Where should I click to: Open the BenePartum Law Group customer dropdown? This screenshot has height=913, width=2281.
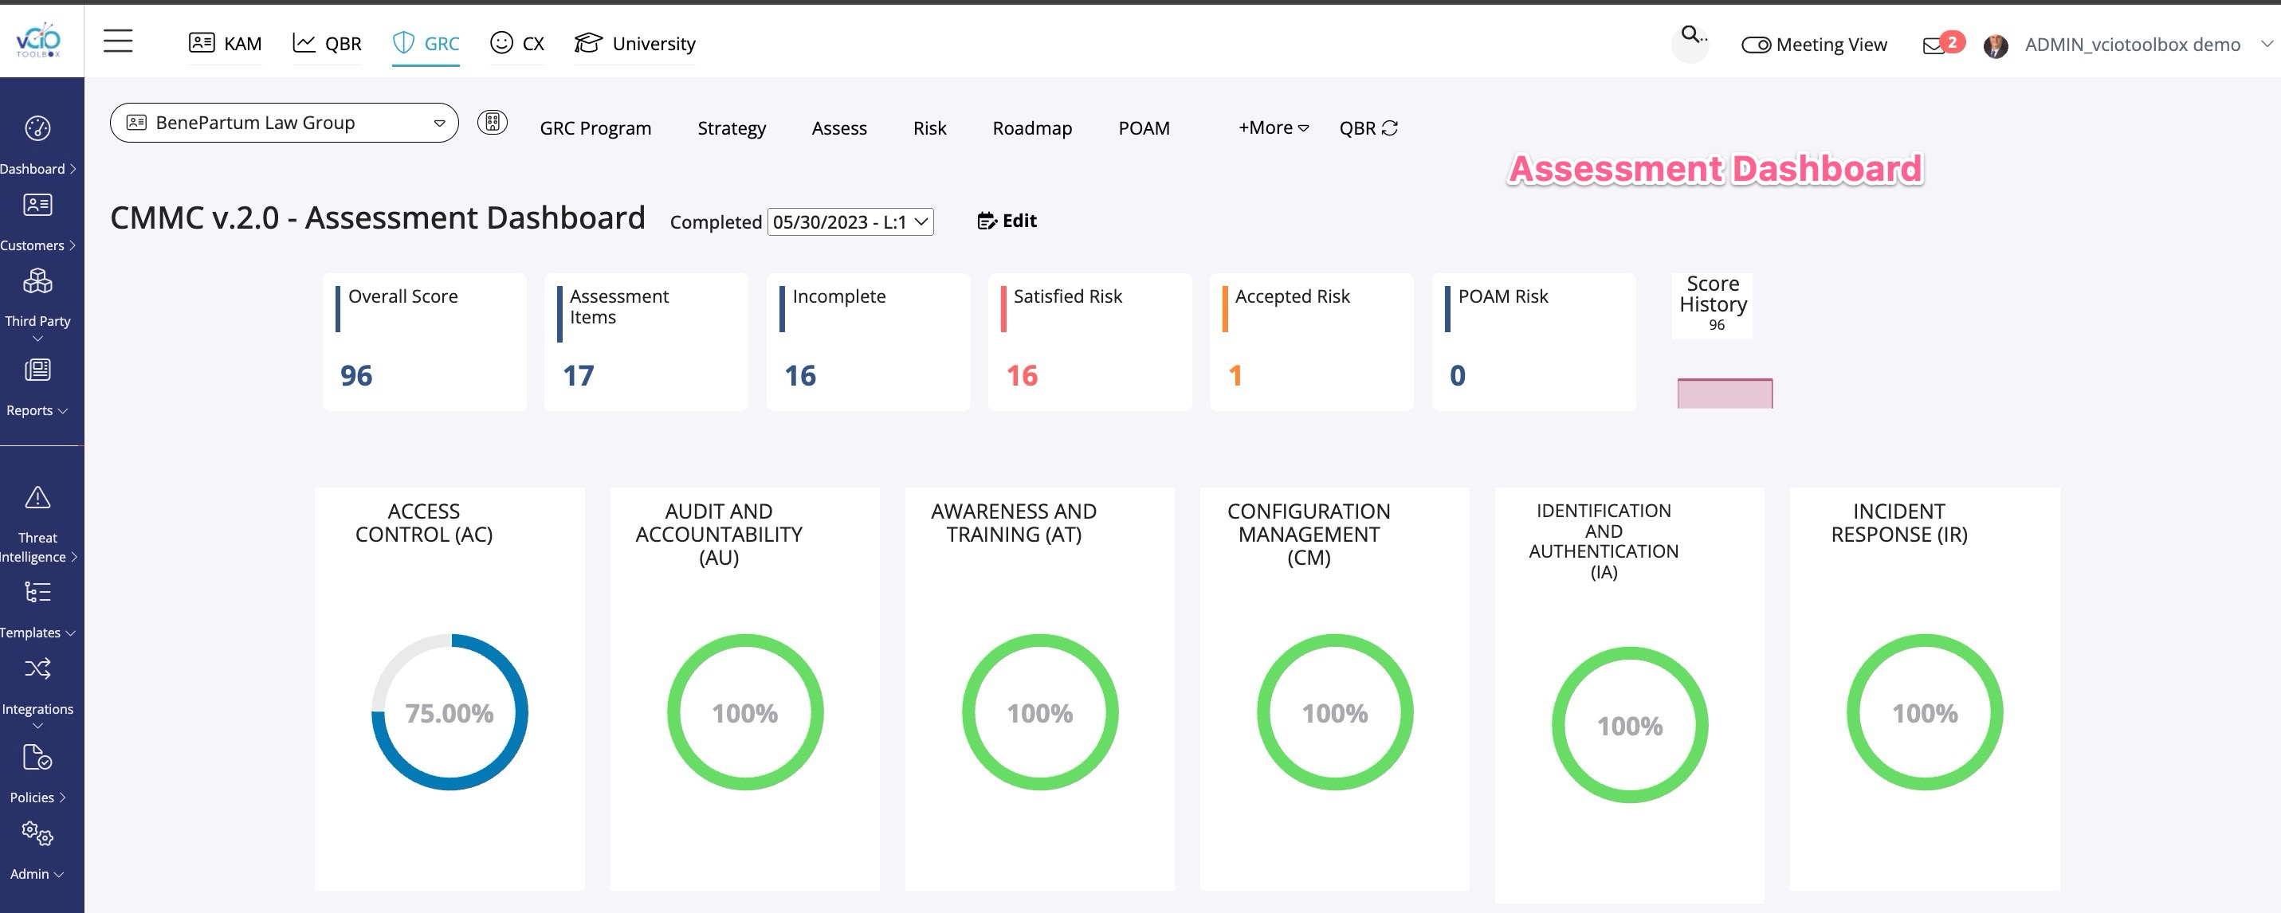pyautogui.click(x=284, y=123)
